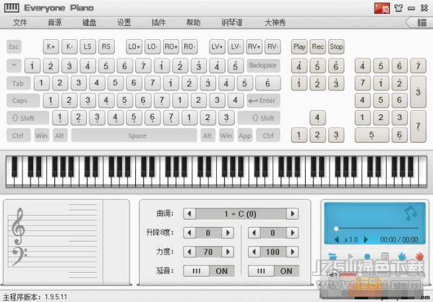The height and width of the screenshot is (302, 433).
Task: Click the K- key
Action: pyautogui.click(x=70, y=46)
